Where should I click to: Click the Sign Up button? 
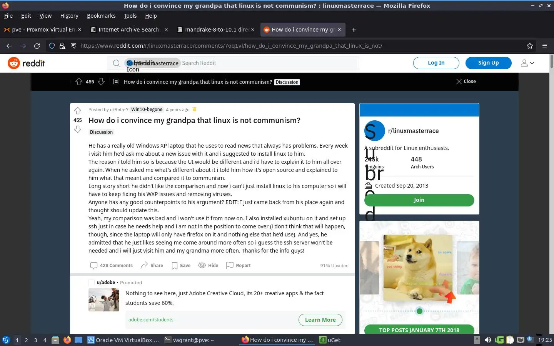(x=489, y=63)
